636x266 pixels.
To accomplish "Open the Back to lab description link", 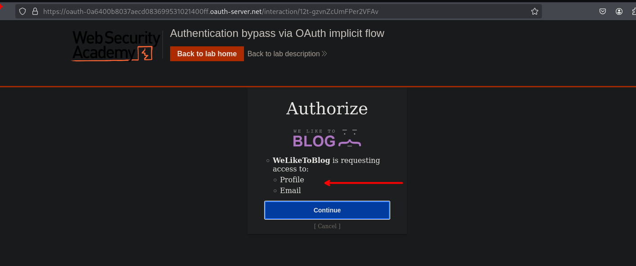I will [x=284, y=54].
